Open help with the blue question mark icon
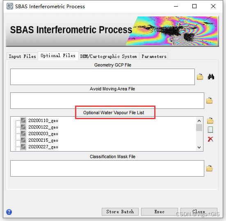 [x=9, y=212]
